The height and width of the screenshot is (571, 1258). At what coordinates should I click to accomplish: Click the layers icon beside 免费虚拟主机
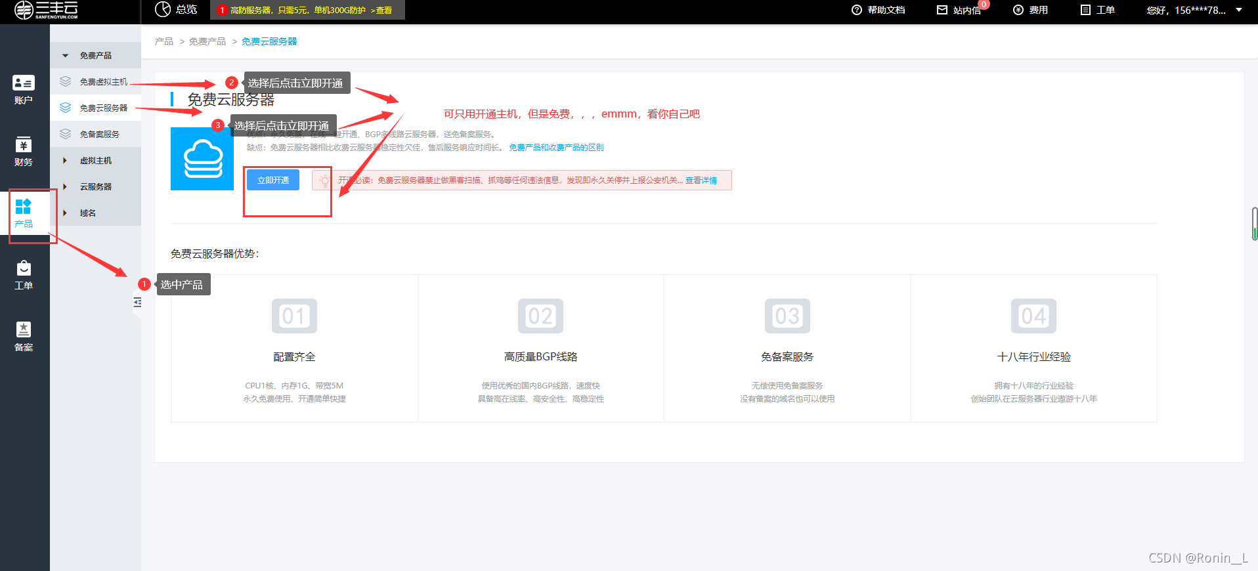pyautogui.click(x=65, y=81)
